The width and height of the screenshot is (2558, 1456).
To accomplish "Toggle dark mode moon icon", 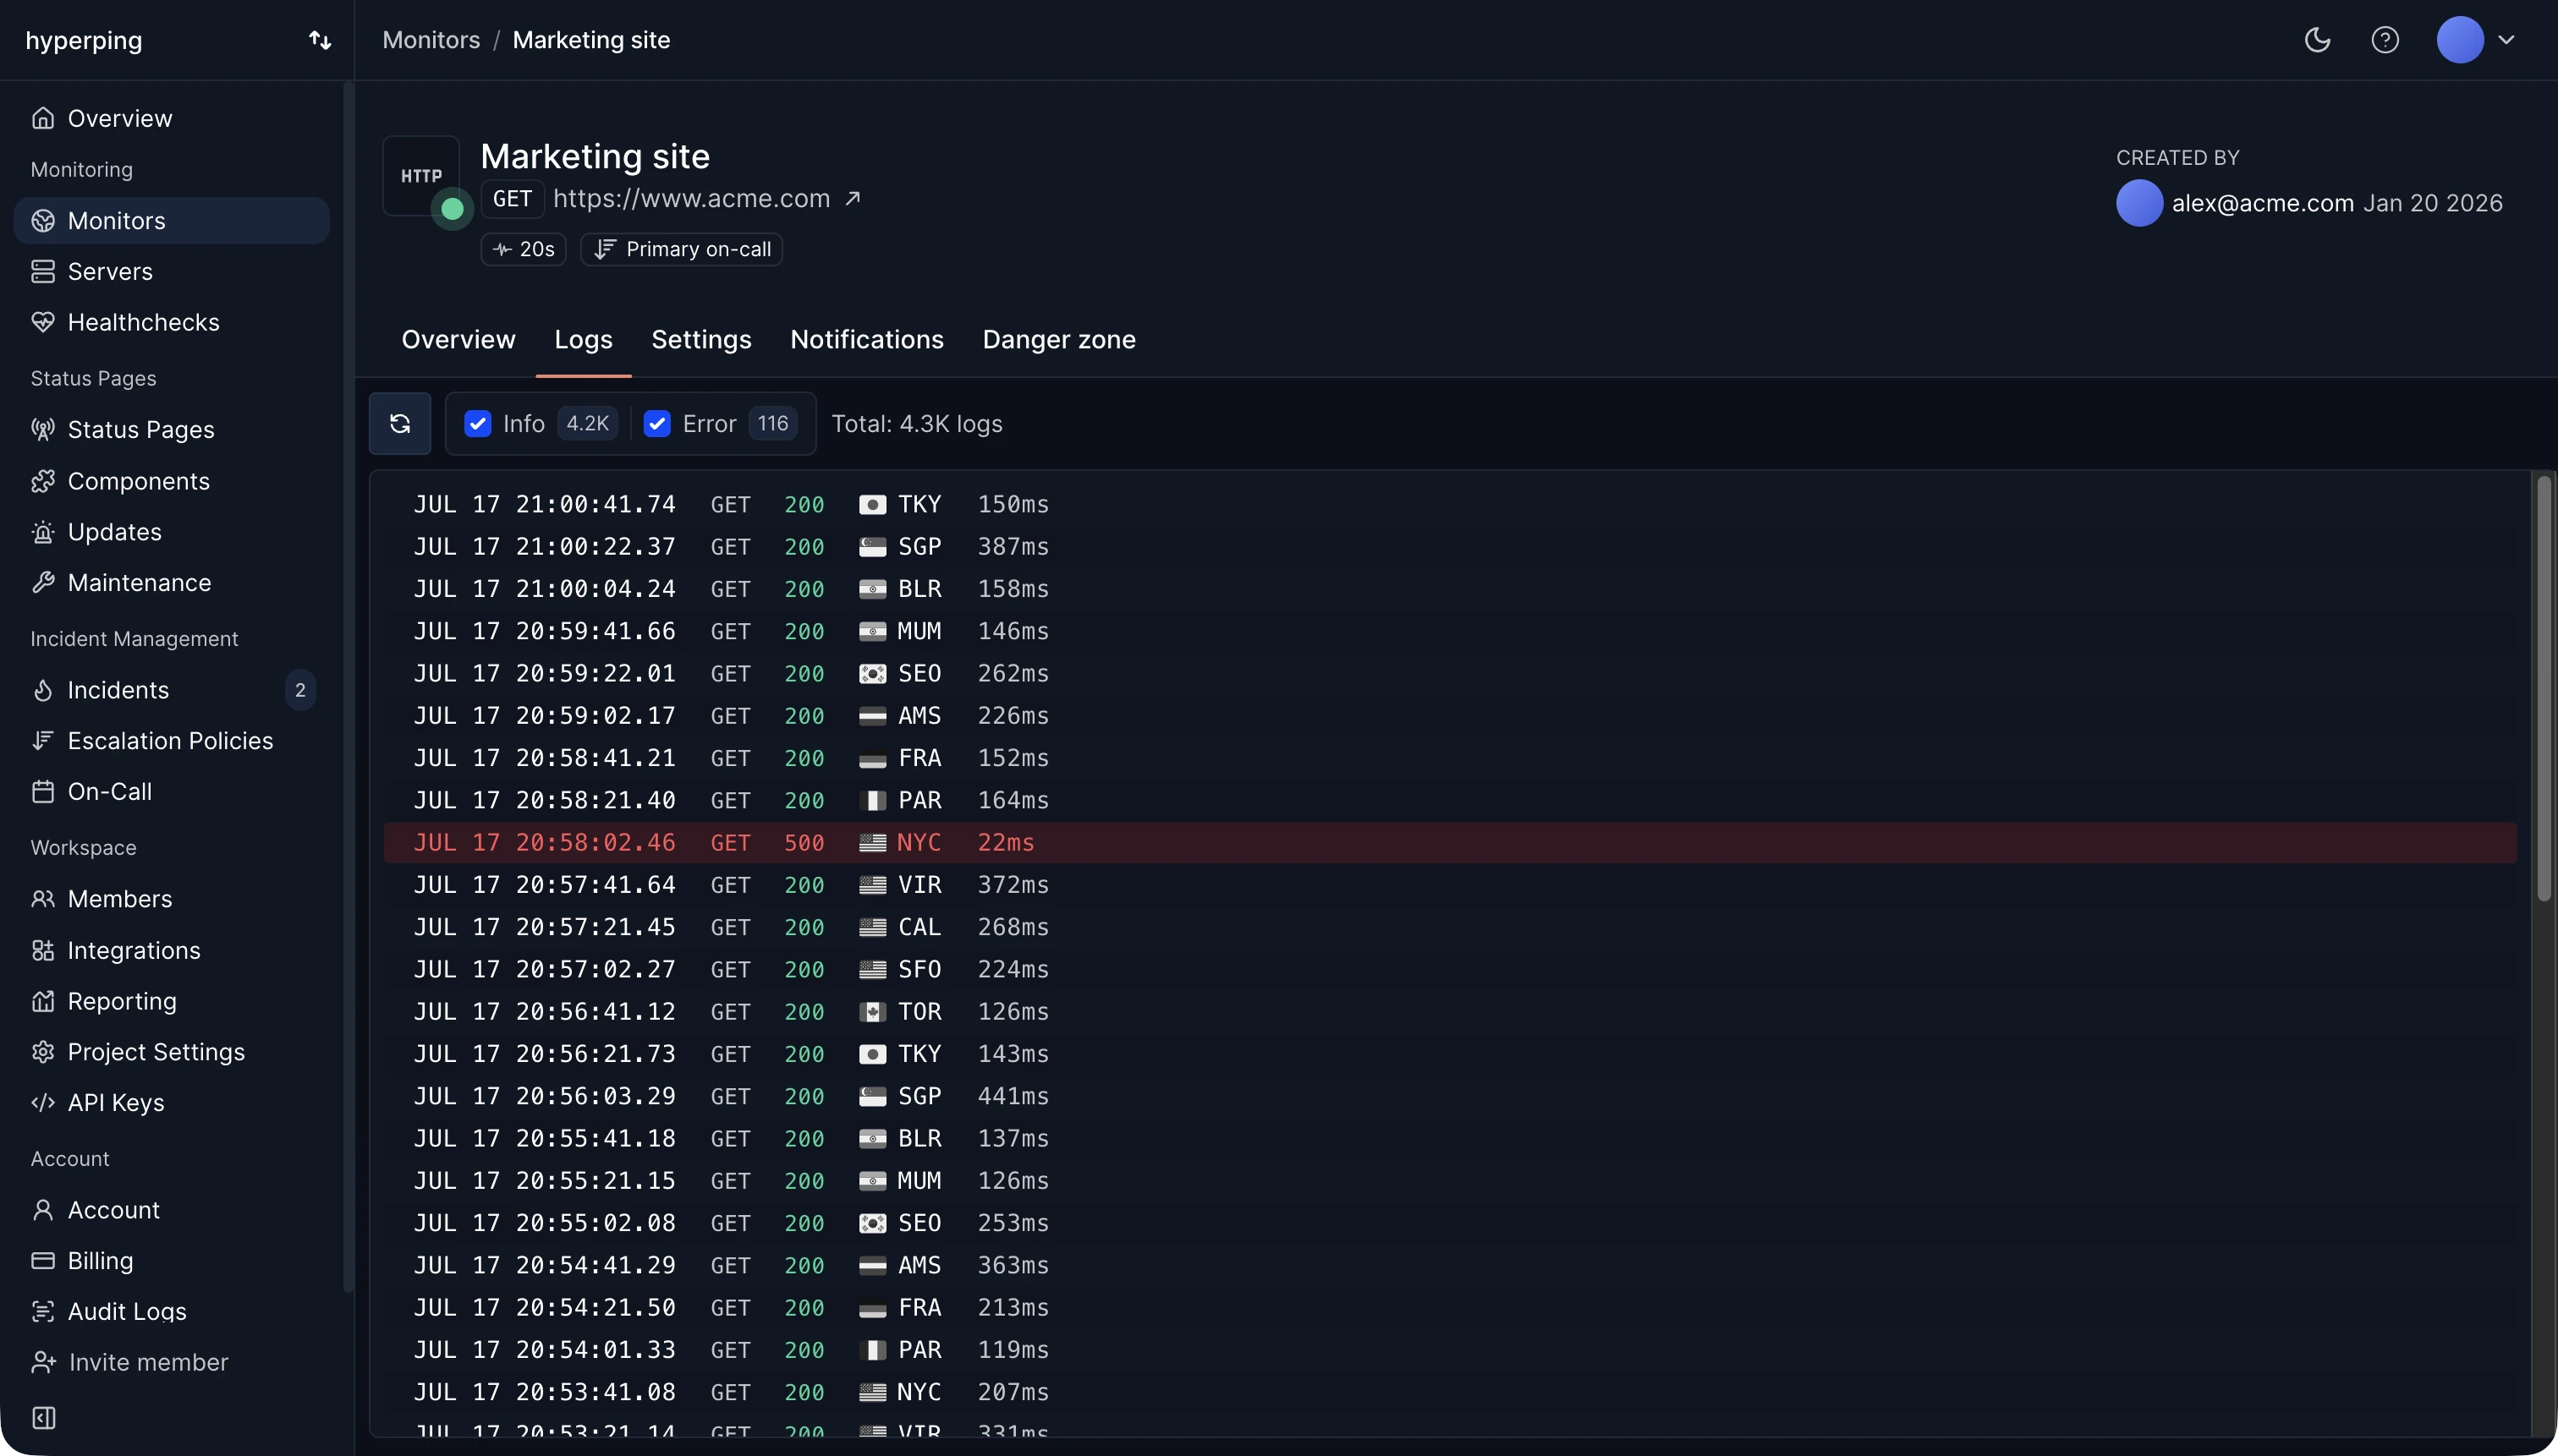I will 2317,40.
